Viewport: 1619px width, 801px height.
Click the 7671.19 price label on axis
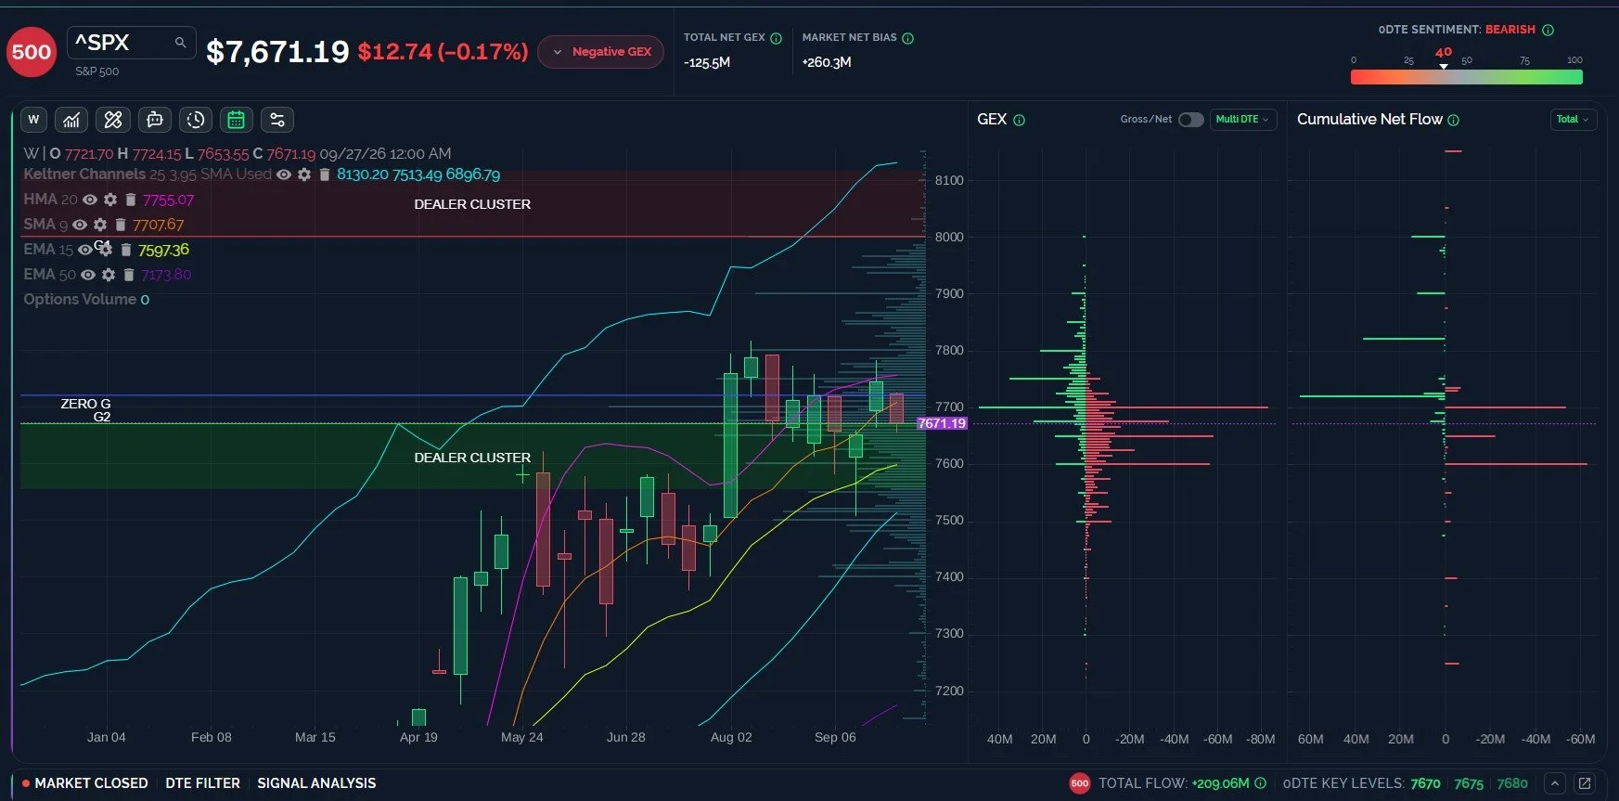(942, 423)
